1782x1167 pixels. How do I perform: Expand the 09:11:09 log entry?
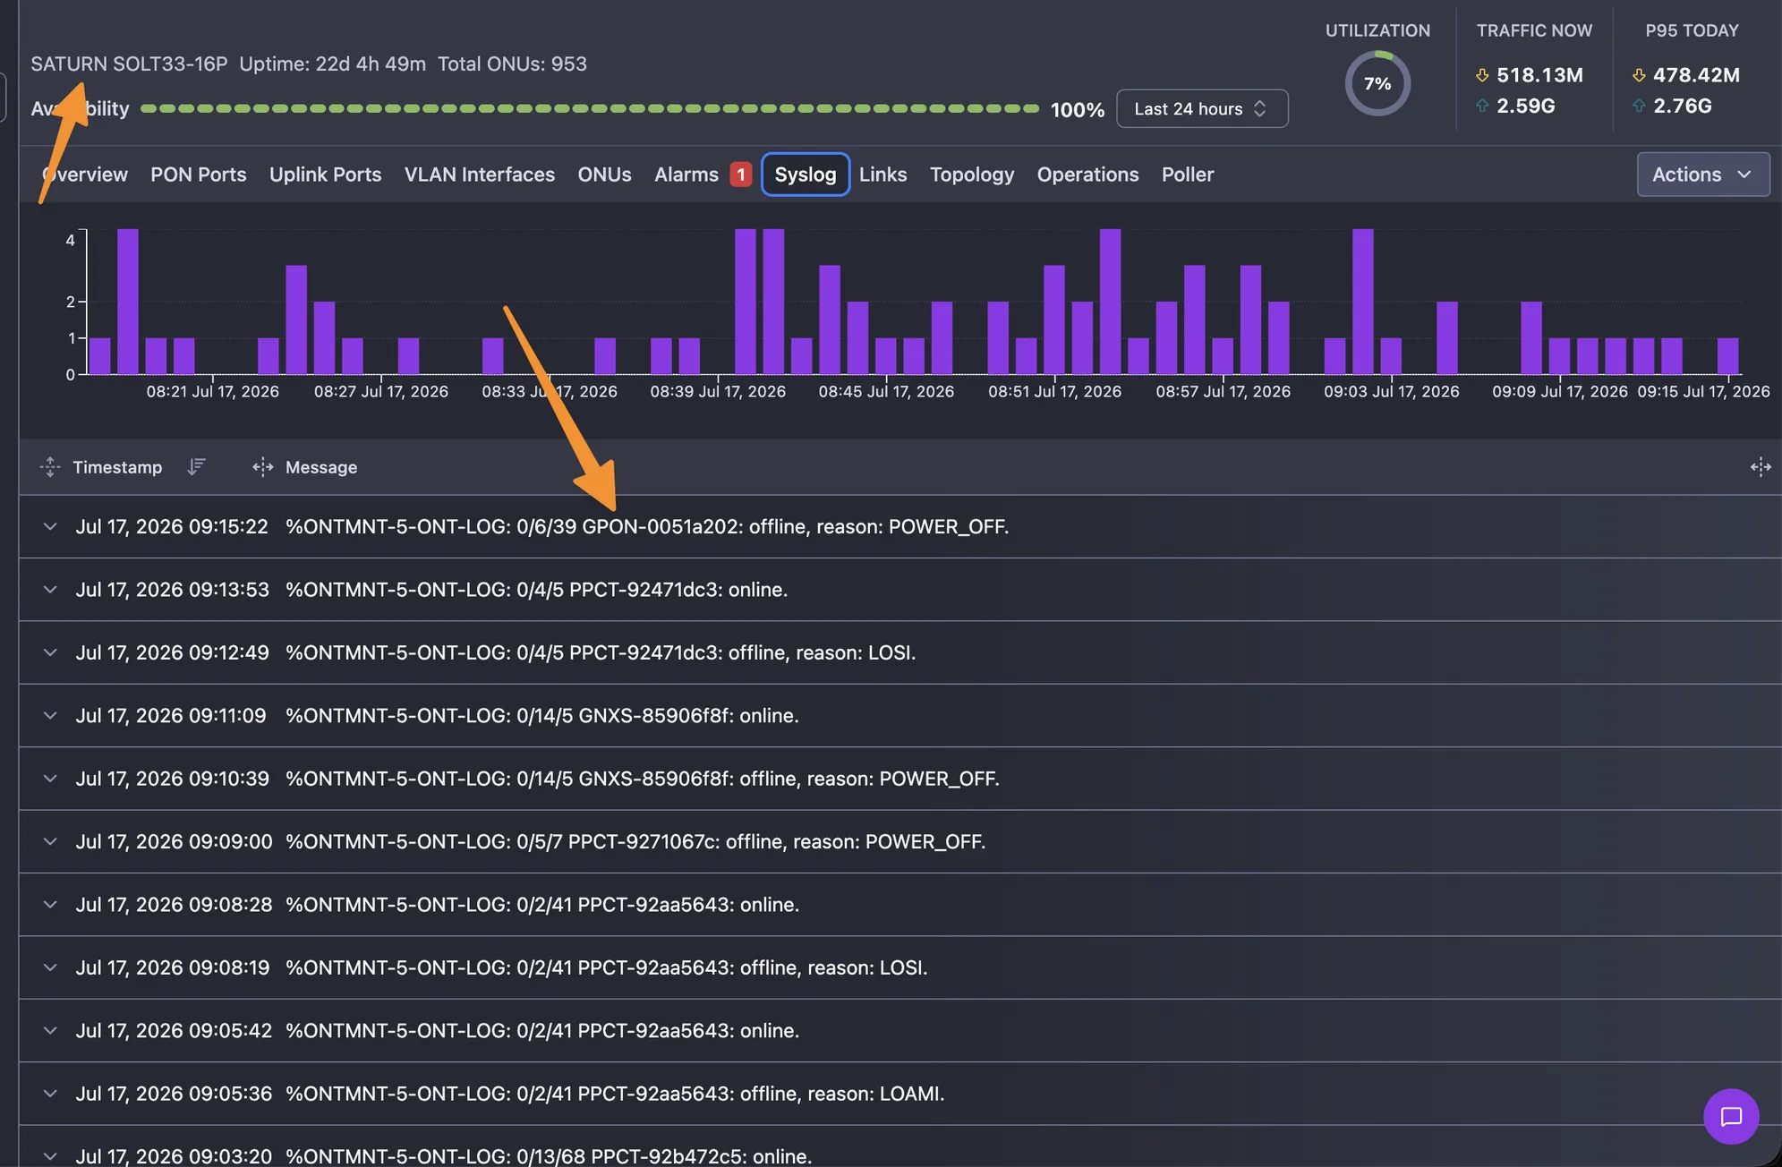[x=50, y=715]
